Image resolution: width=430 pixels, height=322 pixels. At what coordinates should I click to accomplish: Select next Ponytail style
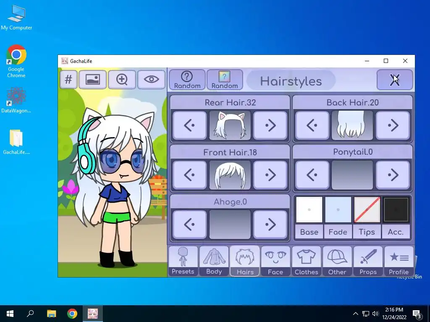393,175
